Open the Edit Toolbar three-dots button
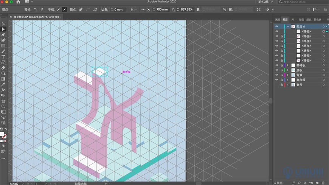 click(x=3, y=159)
